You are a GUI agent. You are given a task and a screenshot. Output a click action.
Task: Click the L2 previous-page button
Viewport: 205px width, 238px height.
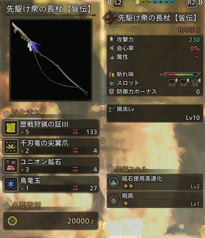pos(118,3)
